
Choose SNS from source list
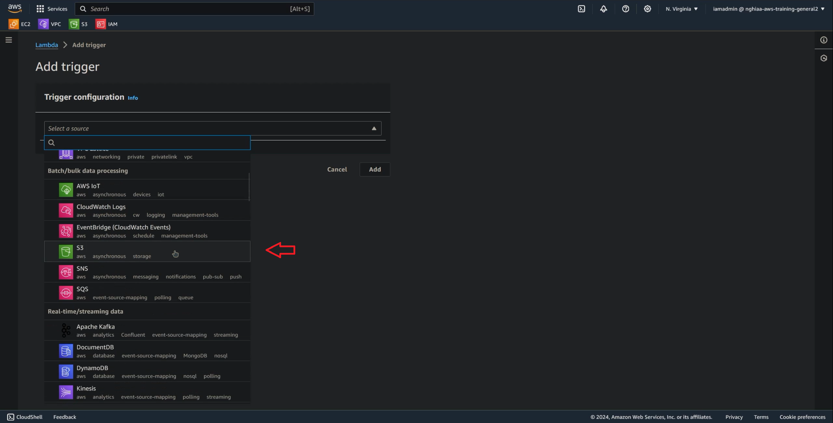point(147,272)
